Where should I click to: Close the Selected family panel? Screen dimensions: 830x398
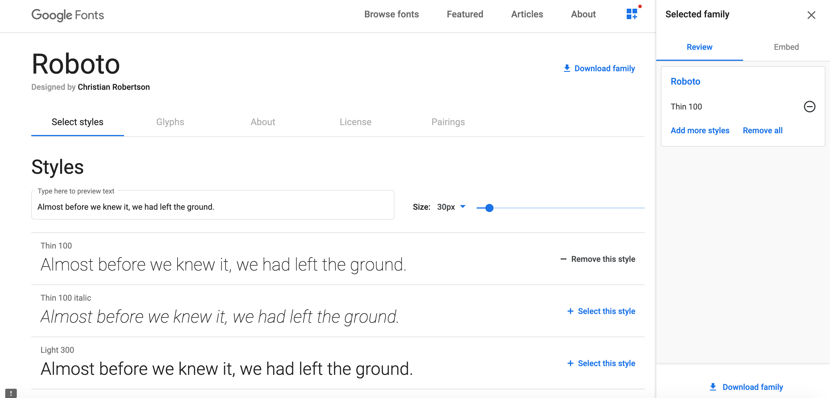[x=811, y=15]
